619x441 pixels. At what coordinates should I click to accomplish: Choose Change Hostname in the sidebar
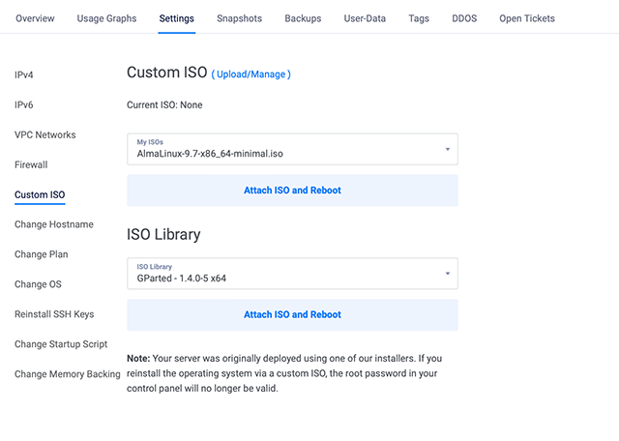(x=54, y=224)
